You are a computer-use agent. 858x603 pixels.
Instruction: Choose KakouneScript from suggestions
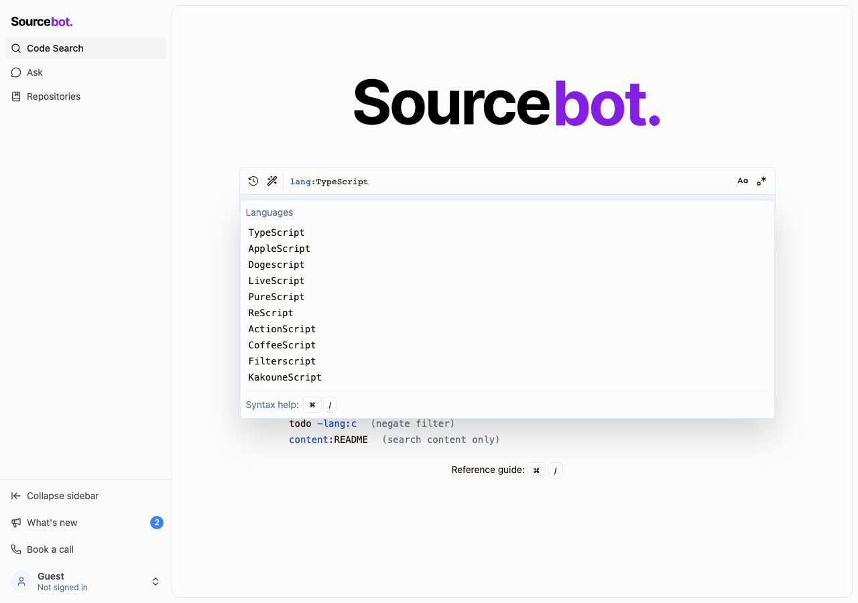507,377
